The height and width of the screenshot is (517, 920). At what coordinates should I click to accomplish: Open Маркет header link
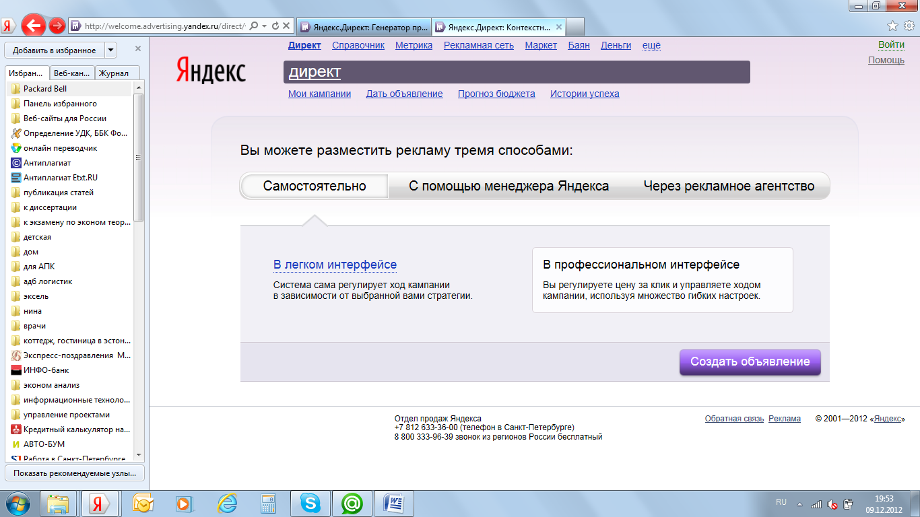[541, 45]
